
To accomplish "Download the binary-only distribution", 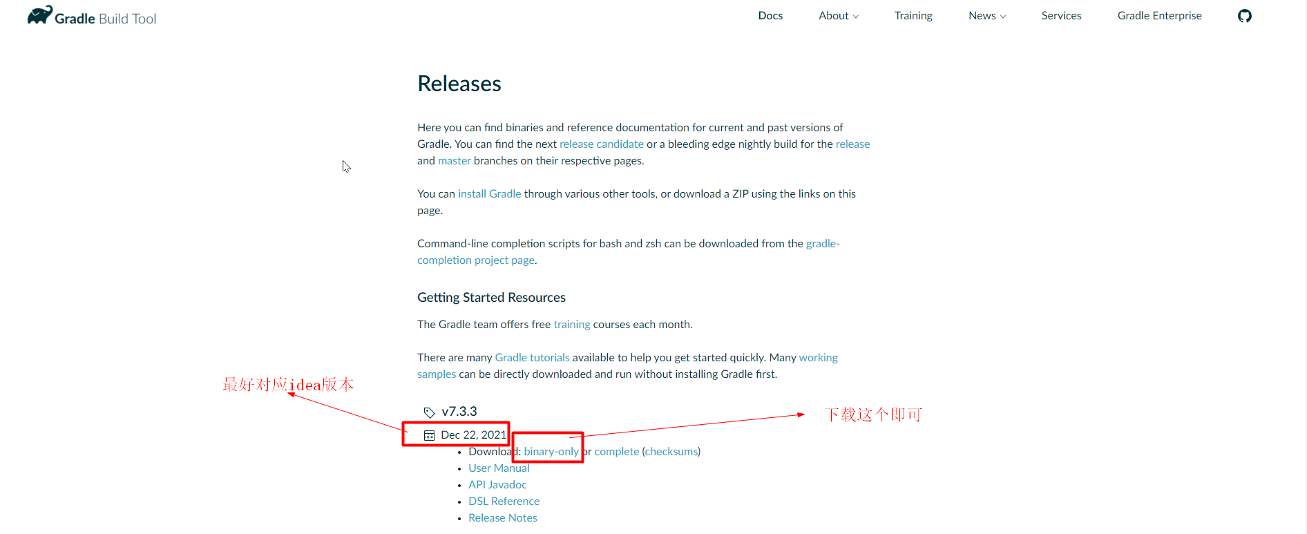I will coord(551,451).
